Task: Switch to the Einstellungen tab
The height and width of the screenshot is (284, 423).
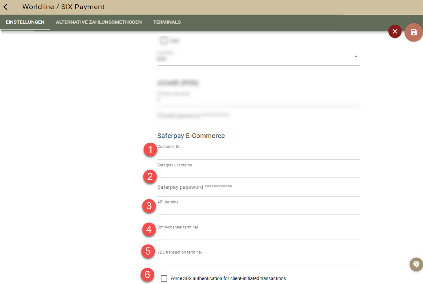Action: [25, 22]
